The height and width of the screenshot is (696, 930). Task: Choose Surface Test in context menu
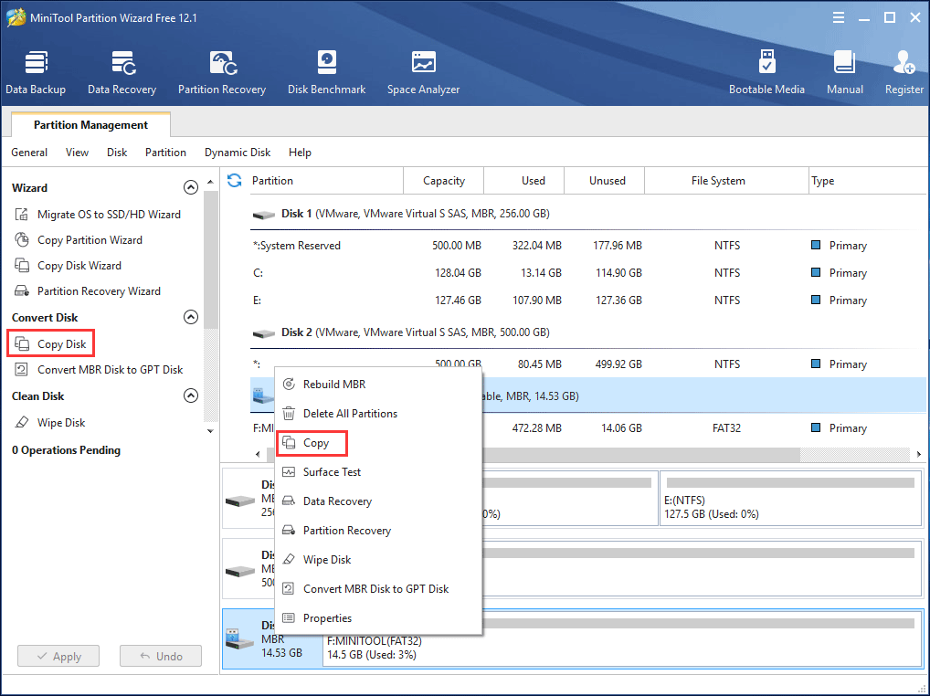coord(378,472)
